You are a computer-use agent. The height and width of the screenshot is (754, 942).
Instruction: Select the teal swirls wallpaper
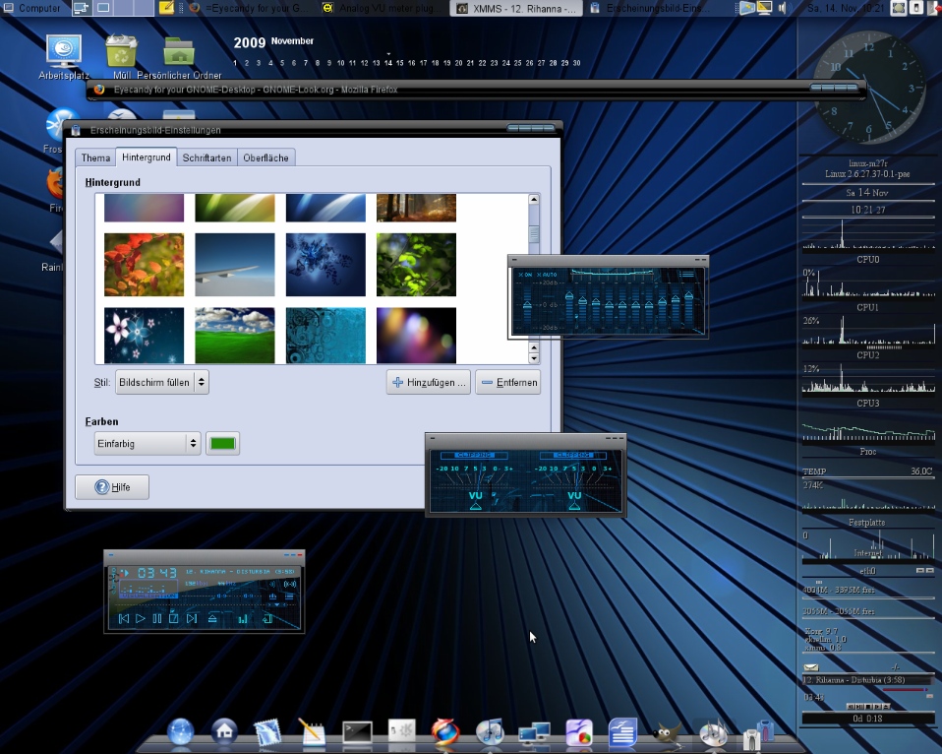(x=325, y=336)
